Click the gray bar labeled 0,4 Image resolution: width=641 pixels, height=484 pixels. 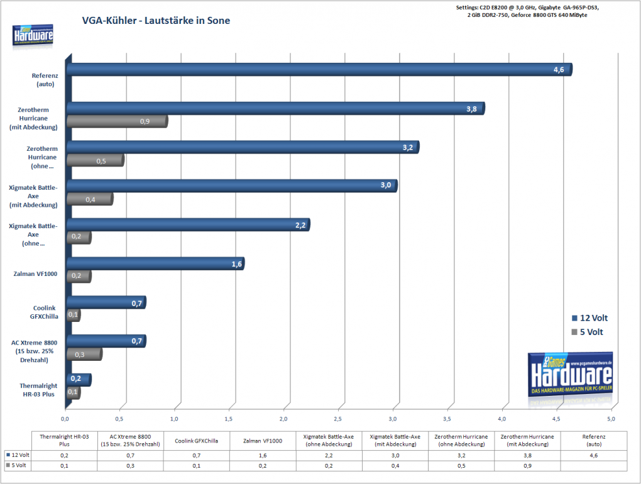tap(90, 199)
